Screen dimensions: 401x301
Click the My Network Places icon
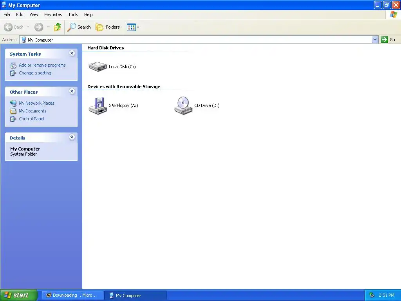point(13,103)
